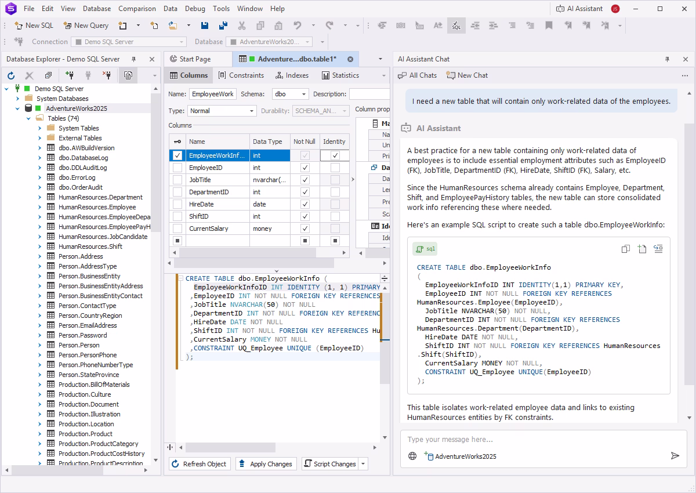Viewport: 696px width, 493px height.
Task: Click the Undo arrow icon
Action: (x=298, y=26)
